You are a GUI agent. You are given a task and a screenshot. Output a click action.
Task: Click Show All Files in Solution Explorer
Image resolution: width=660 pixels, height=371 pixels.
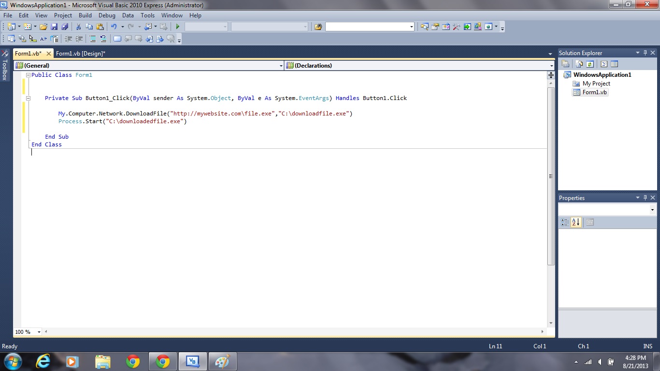(579, 64)
